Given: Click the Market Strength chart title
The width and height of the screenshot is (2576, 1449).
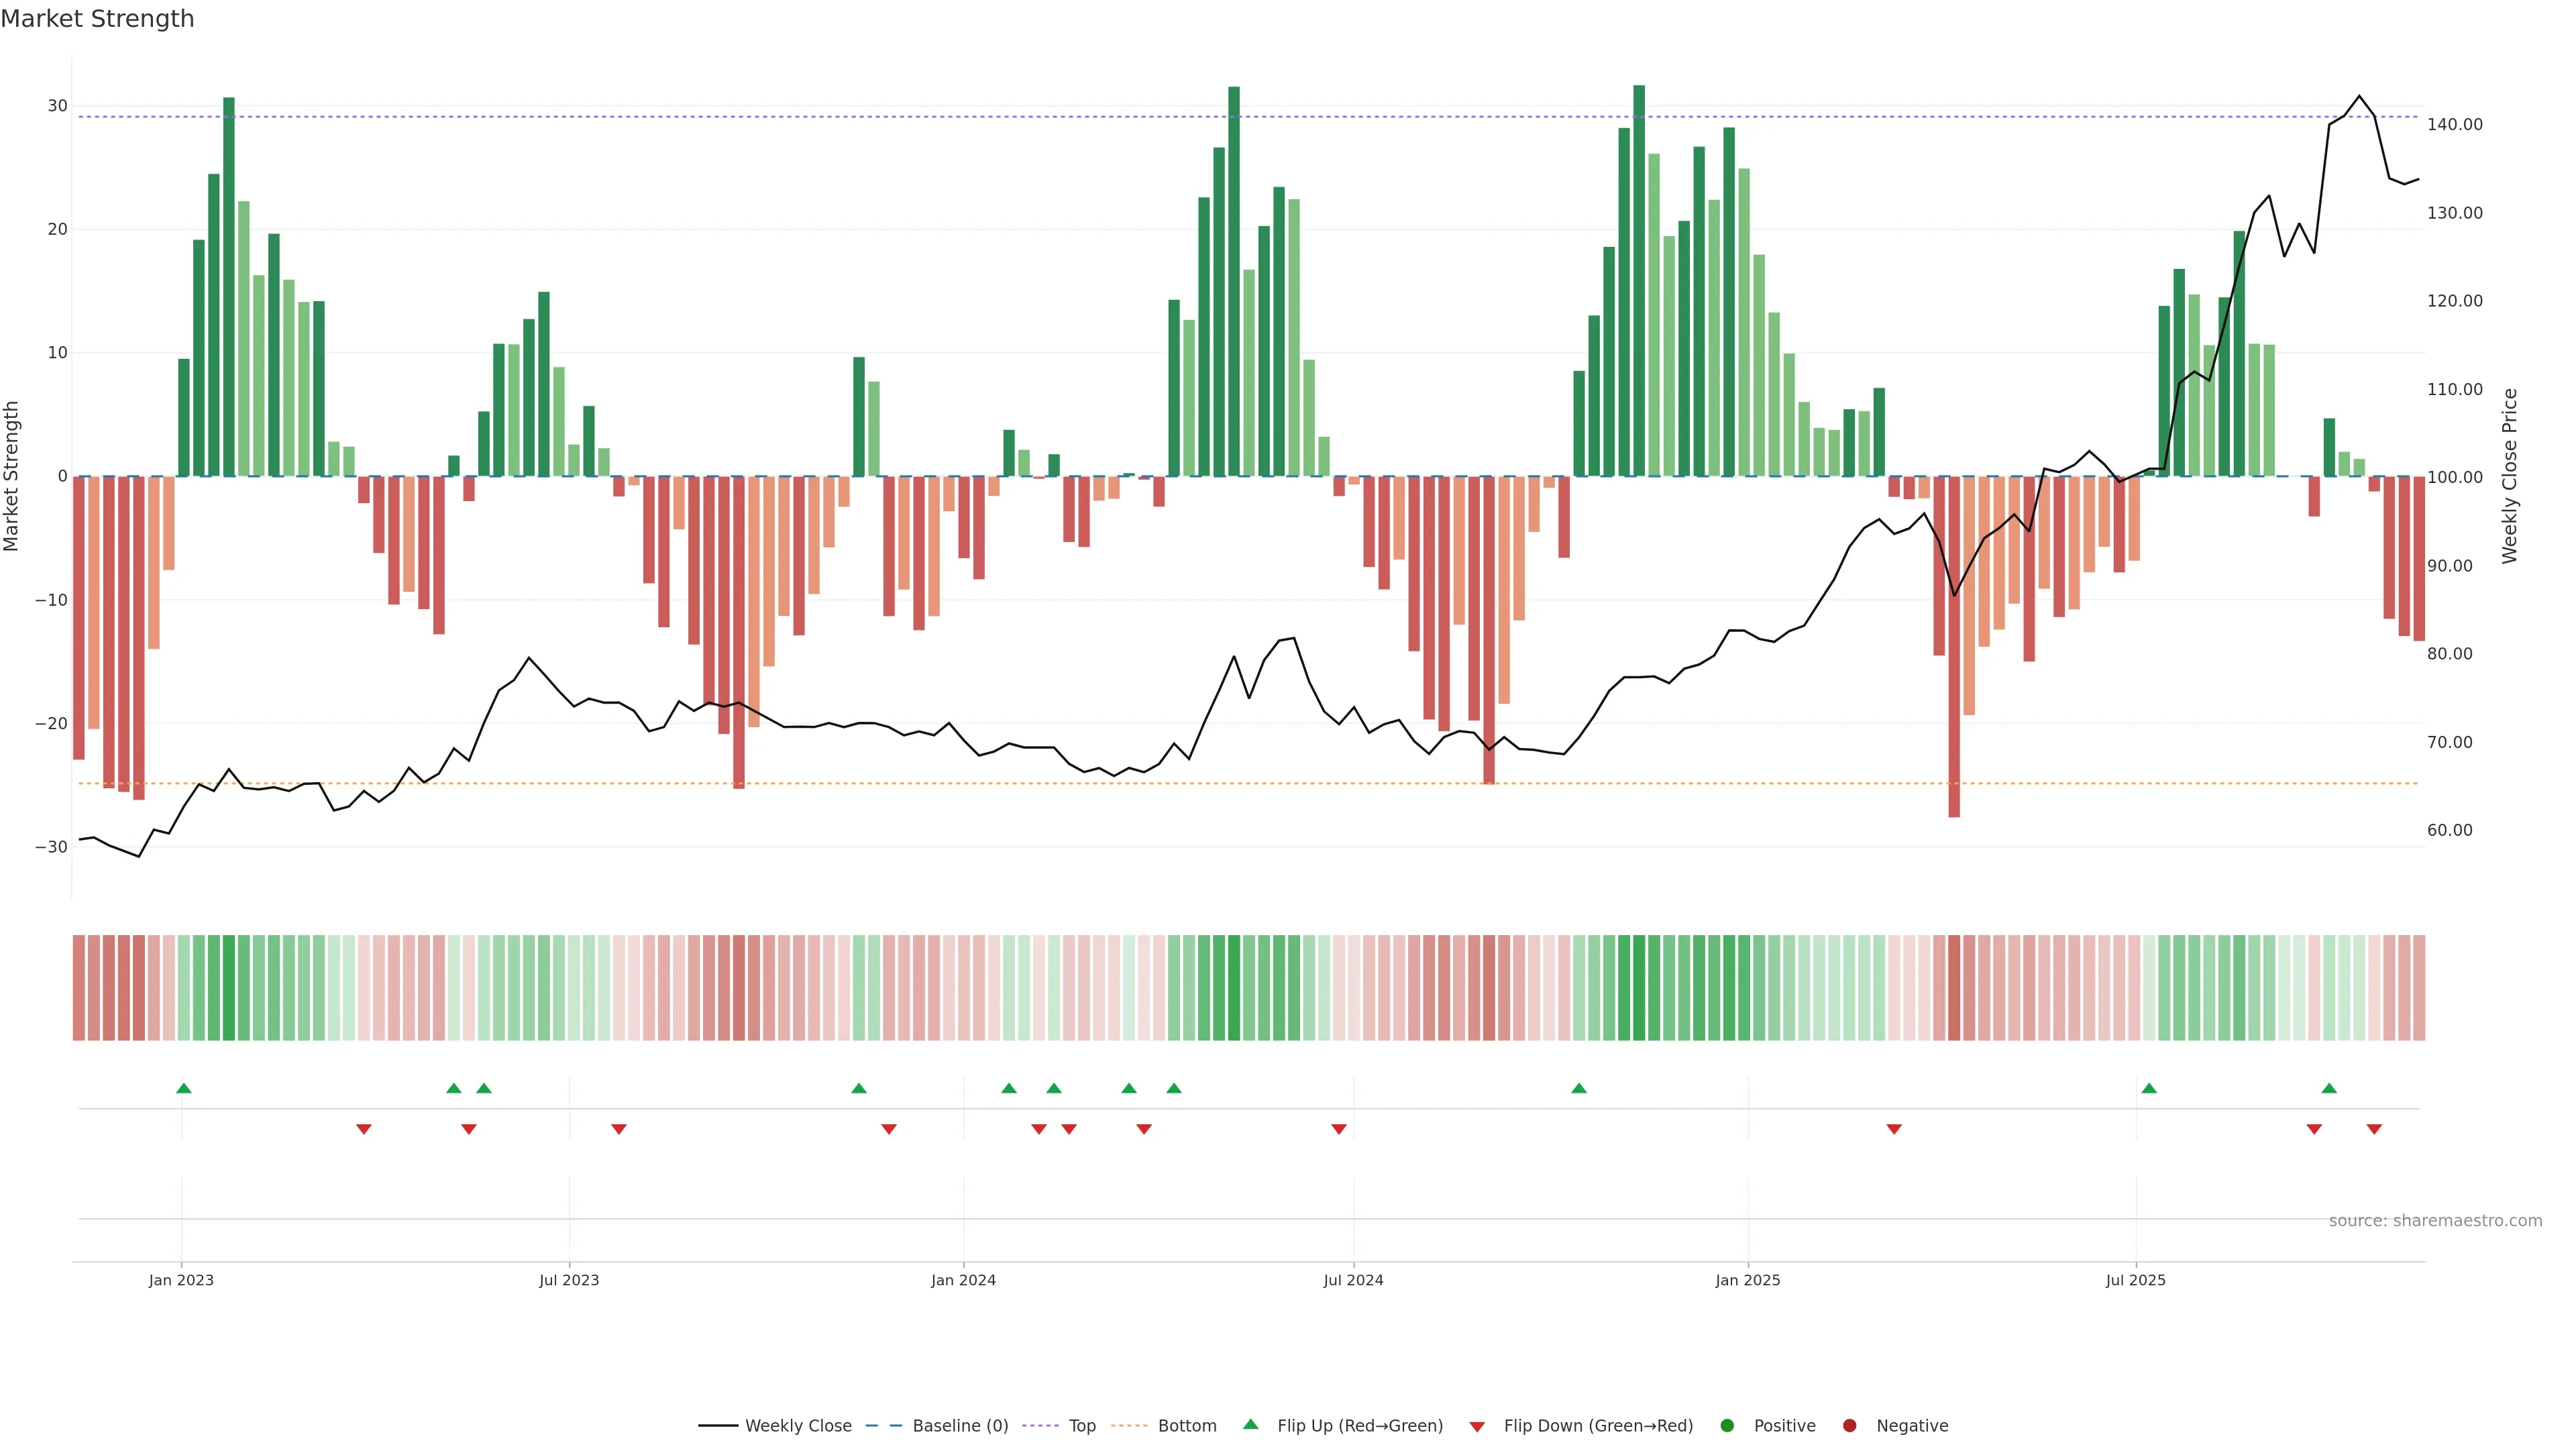Looking at the screenshot, I should pyautogui.click(x=97, y=19).
